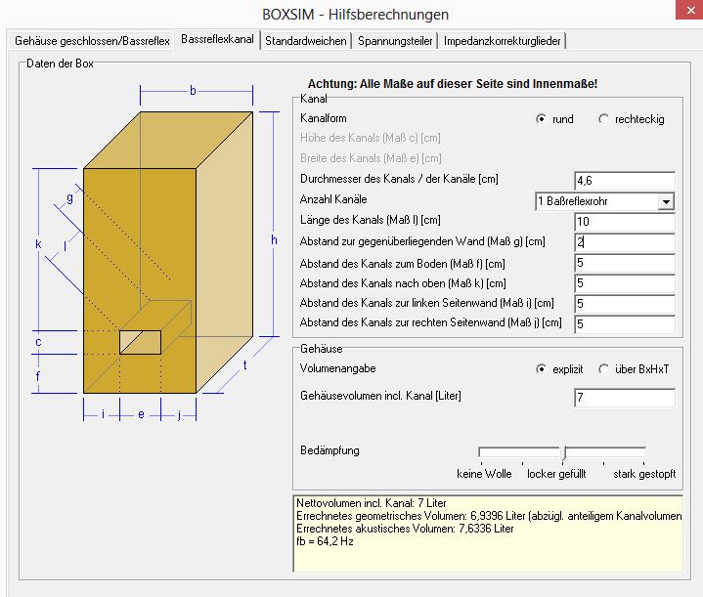Click 'Errechnetes akustisches Volumen' result line
This screenshot has width=703, height=597.
pyautogui.click(x=405, y=529)
